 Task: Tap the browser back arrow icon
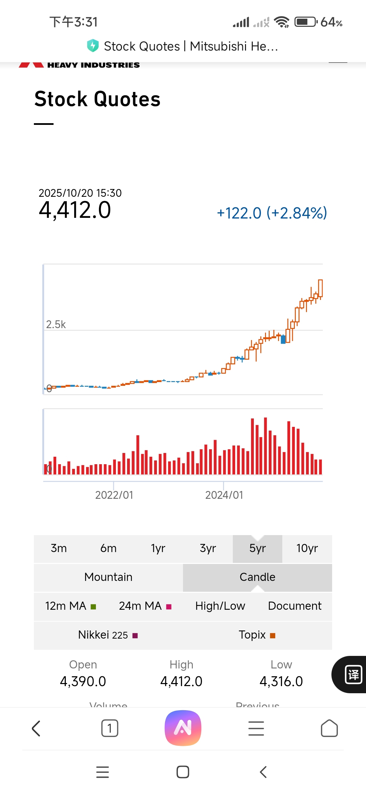[x=36, y=728]
